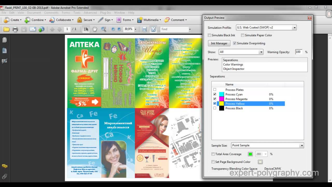Screen dimensions: 332x187
Task: Click the Print icon in toolbar
Action: [15, 29]
